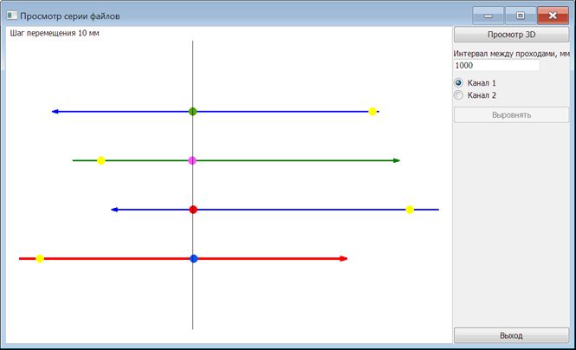Screen dimensions: 576x350
Task: Maximize the Просмотр серии файлов window
Action: coord(521,16)
